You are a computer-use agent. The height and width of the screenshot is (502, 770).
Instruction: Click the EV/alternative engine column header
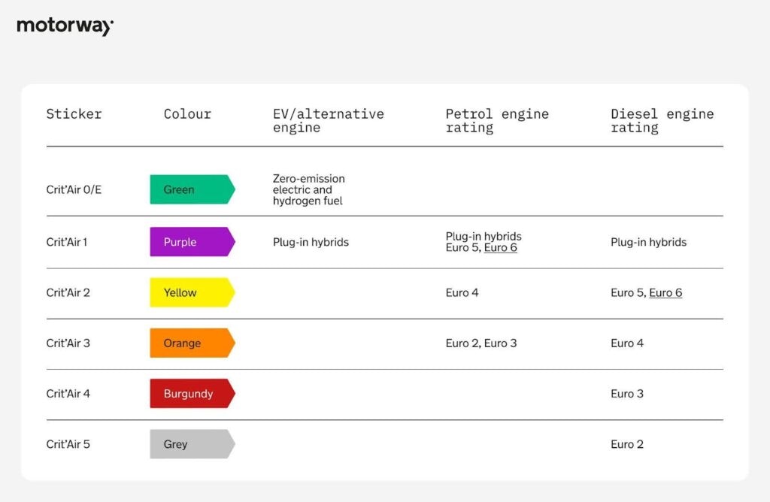pyautogui.click(x=329, y=121)
